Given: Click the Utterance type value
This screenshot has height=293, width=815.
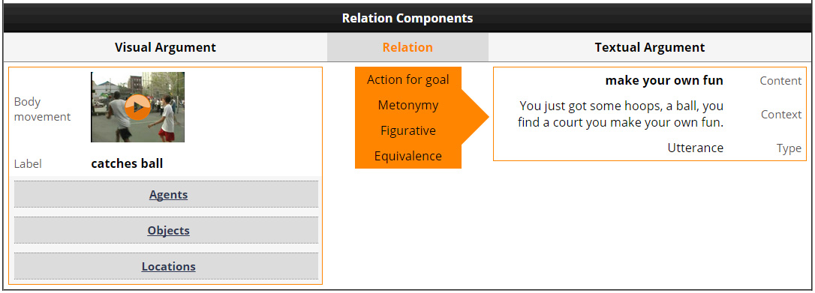Looking at the screenshot, I should 696,148.
